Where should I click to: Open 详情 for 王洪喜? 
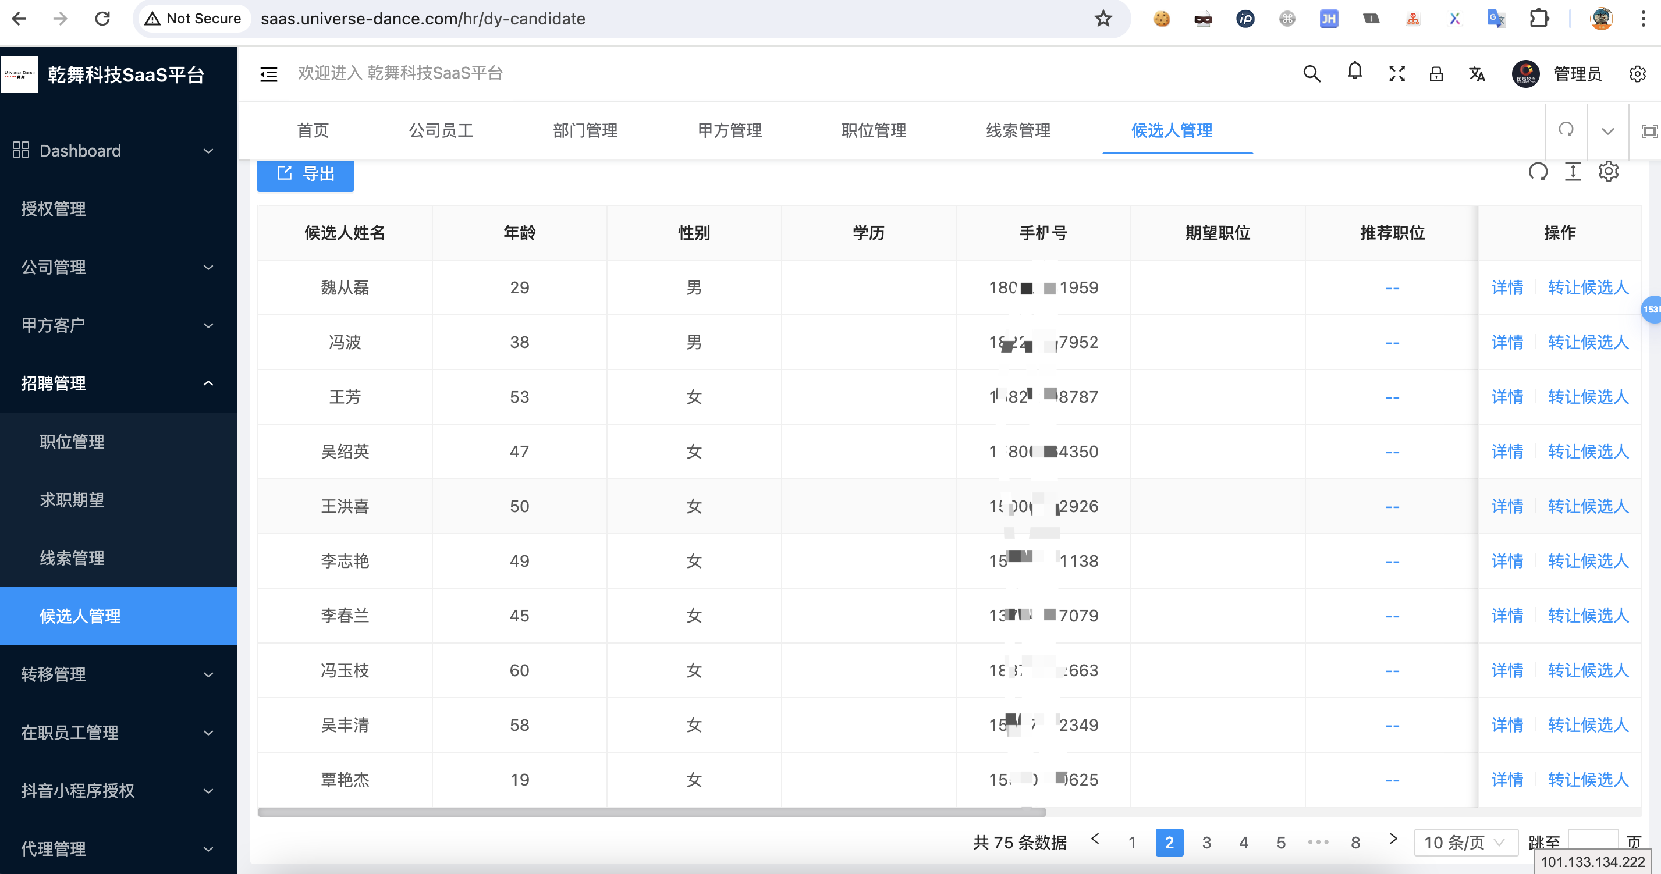1507,507
